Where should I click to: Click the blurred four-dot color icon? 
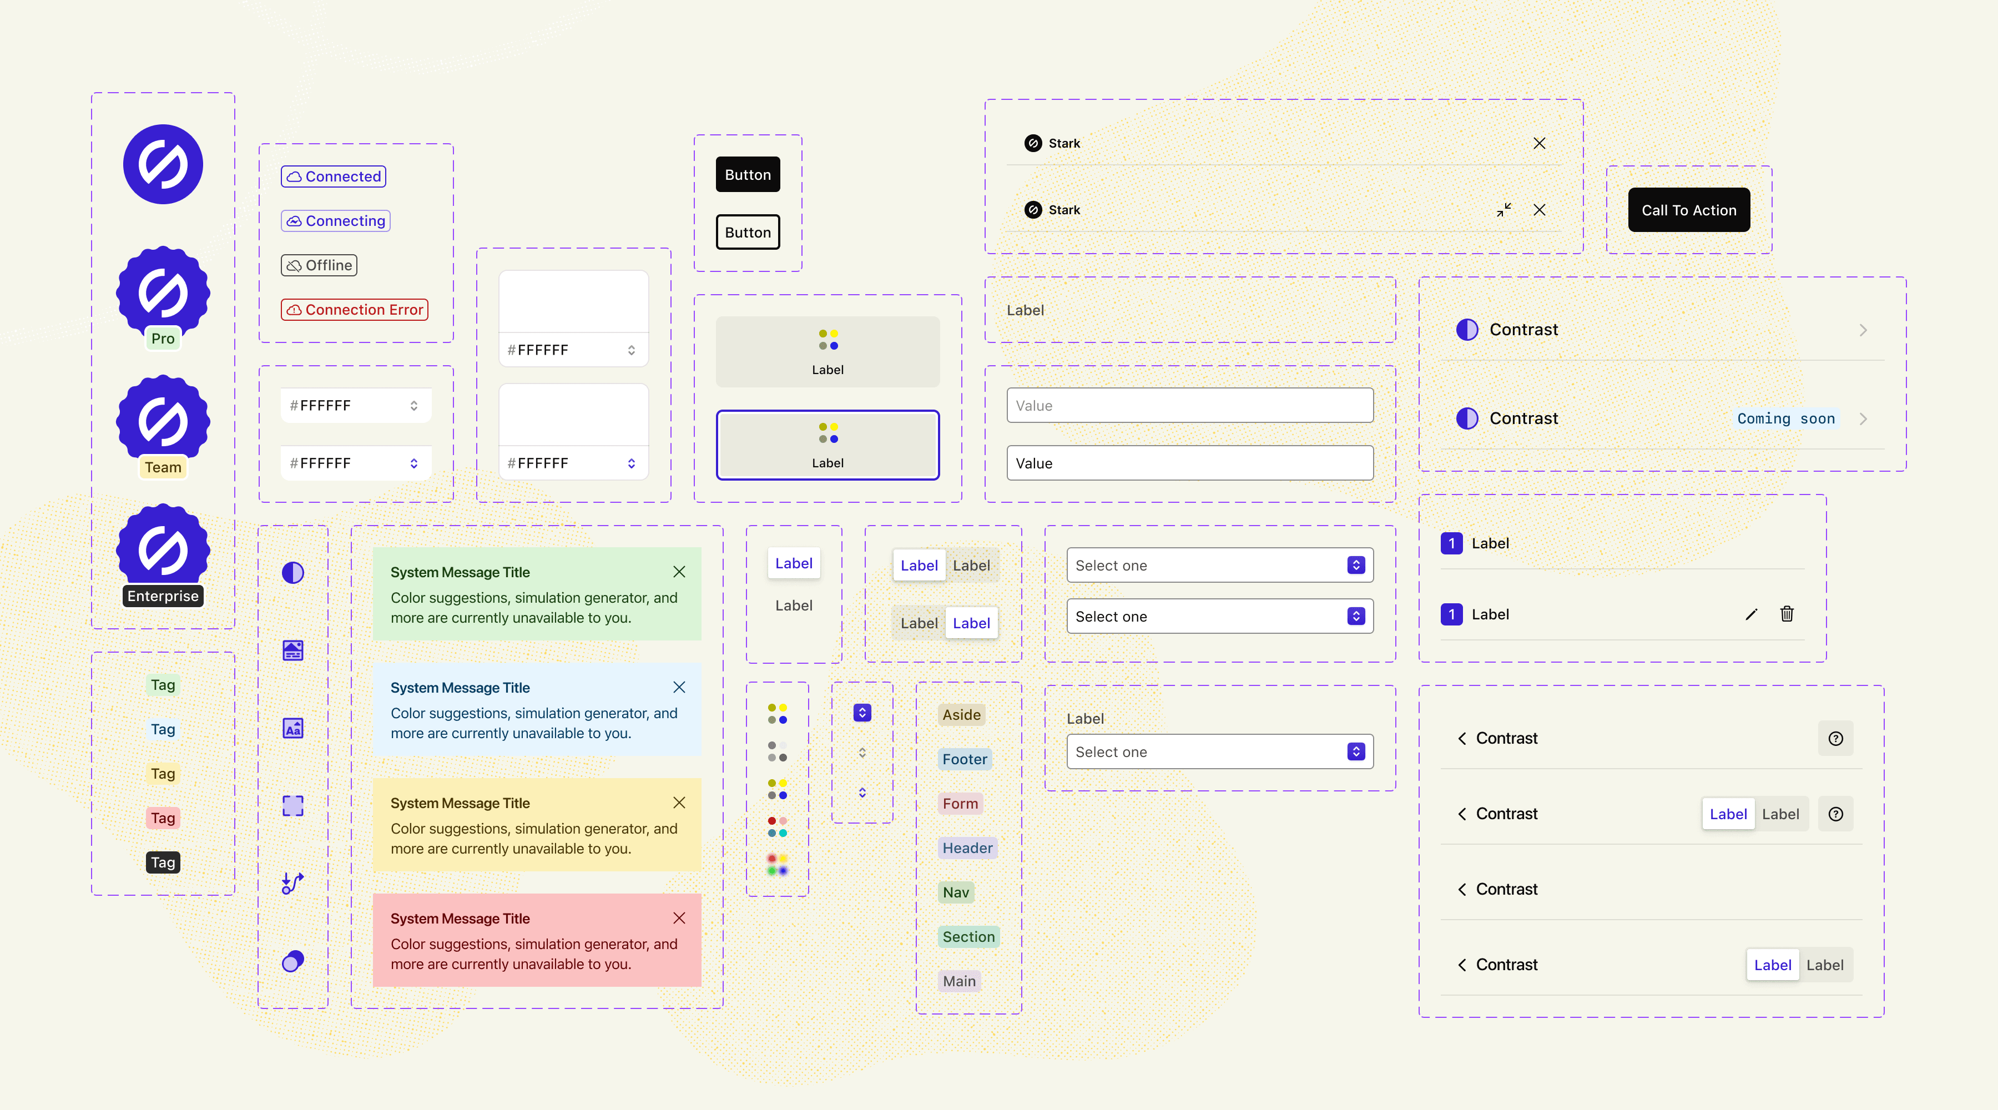tap(777, 864)
